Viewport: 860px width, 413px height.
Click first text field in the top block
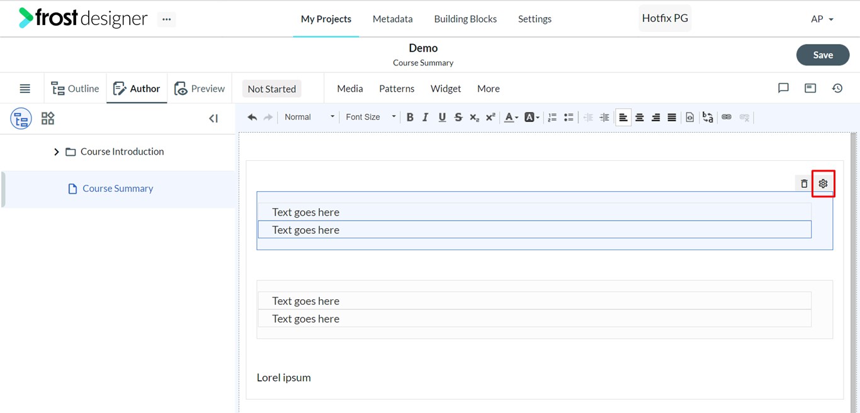pyautogui.click(x=535, y=212)
